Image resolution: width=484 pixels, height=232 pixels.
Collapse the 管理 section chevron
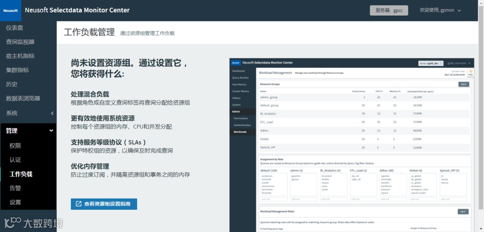(x=52, y=131)
